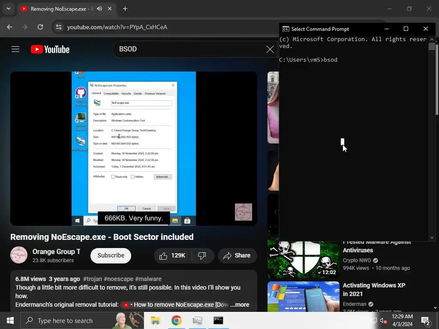439x329 pixels.
Task: Open Orange Group T channel avatar
Action: [x=19, y=255]
